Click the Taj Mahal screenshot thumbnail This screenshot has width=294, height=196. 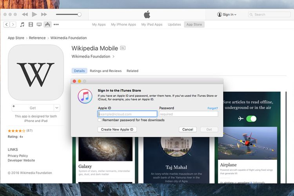coord(176,160)
